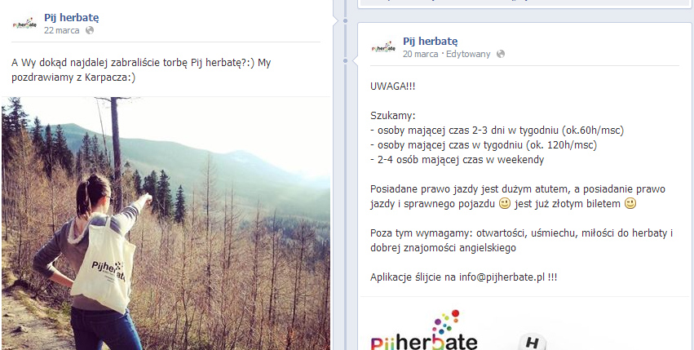The image size is (694, 350).
Task: Click the upper timeline dot on the center line
Action: click(345, 21)
